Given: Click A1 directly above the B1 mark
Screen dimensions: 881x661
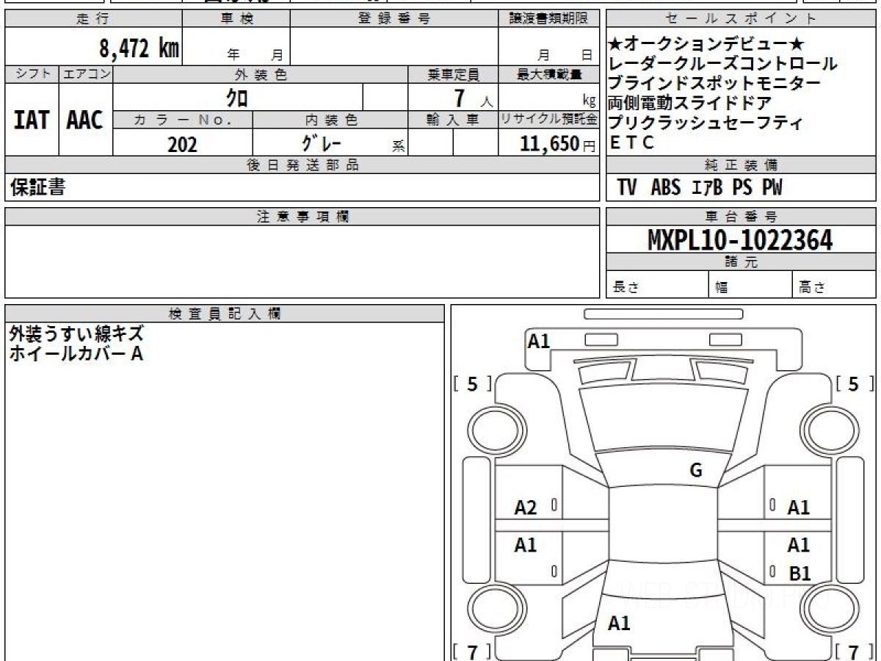Looking at the screenshot, I should click(799, 545).
